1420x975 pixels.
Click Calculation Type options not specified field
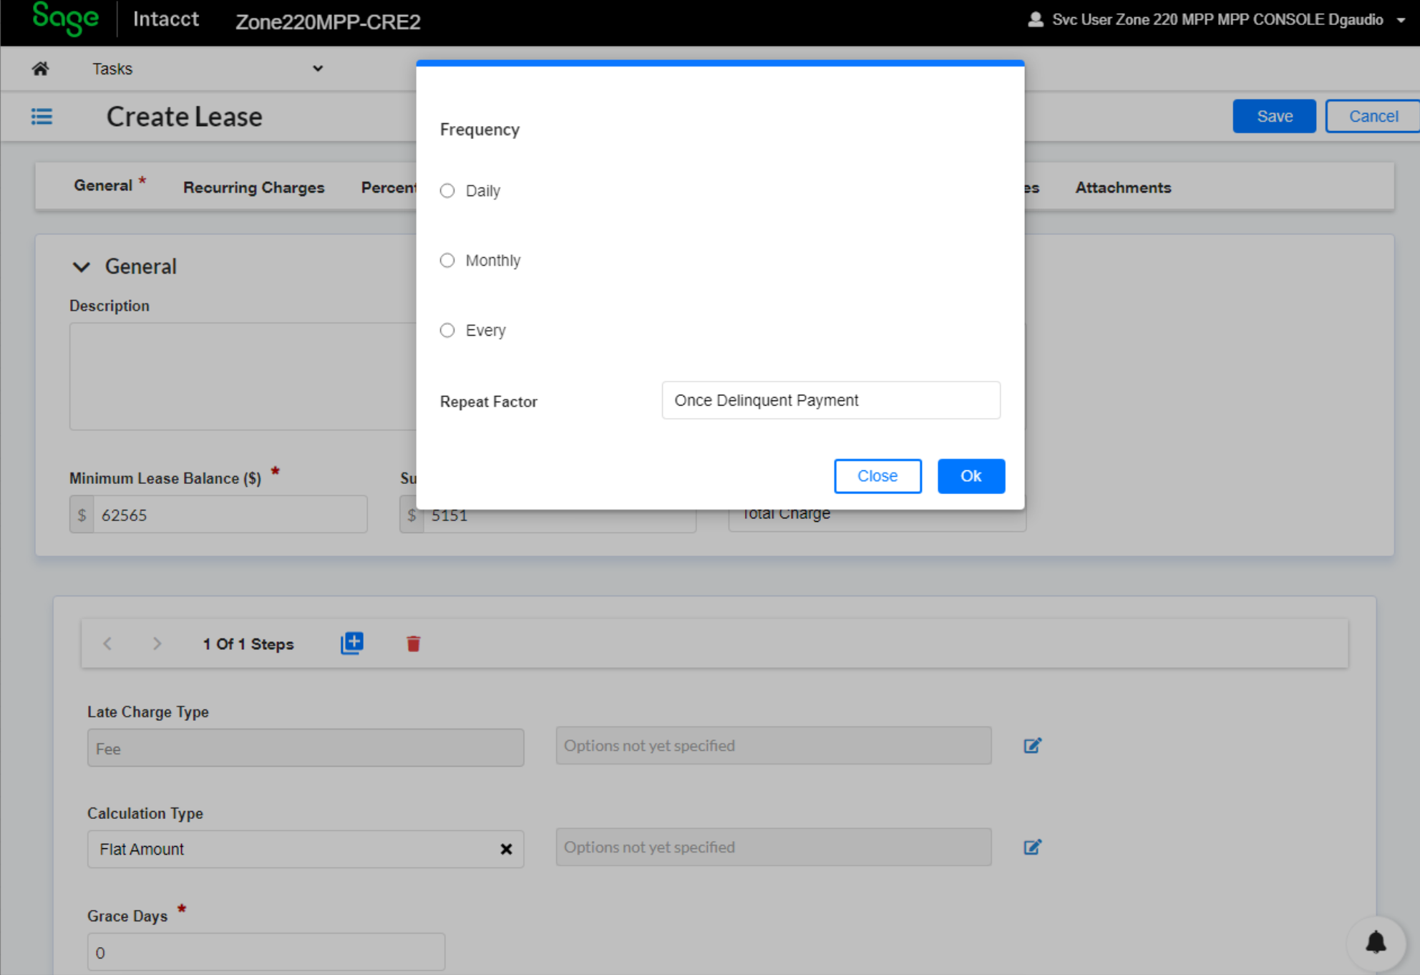[774, 847]
